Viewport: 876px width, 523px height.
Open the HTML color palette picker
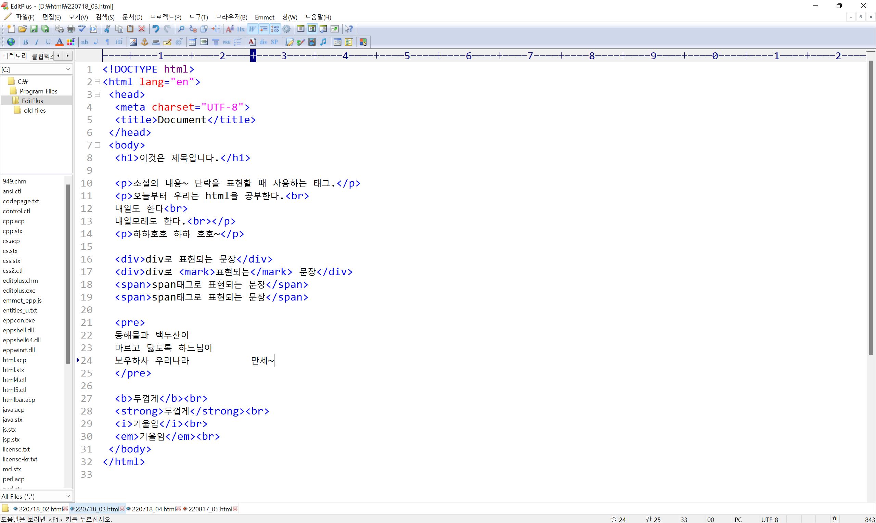click(71, 42)
